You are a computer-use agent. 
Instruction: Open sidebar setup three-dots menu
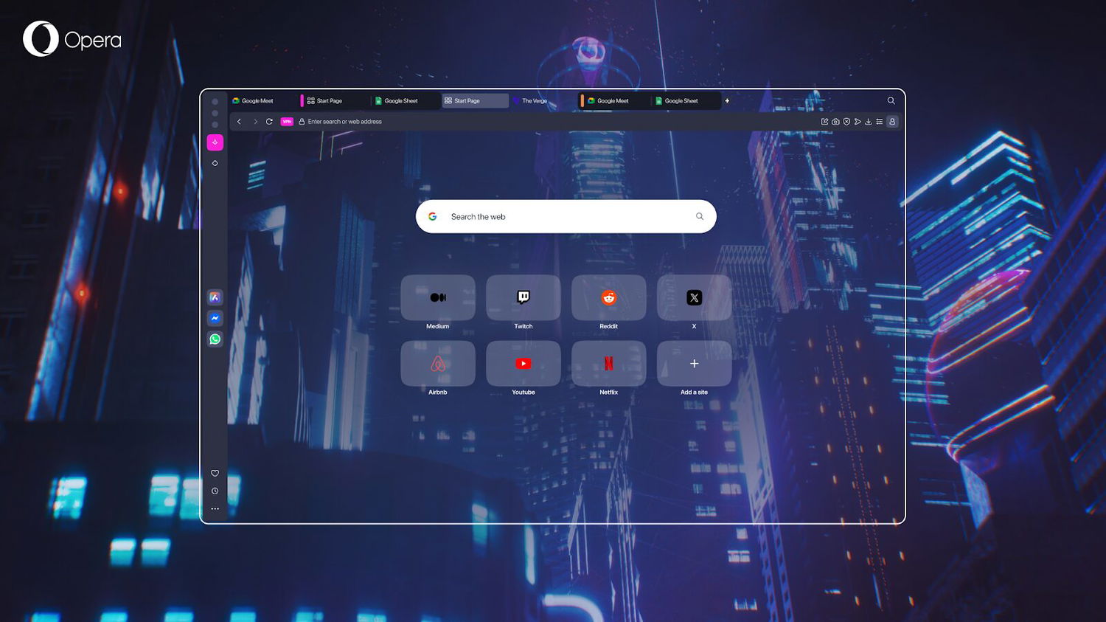pyautogui.click(x=215, y=509)
